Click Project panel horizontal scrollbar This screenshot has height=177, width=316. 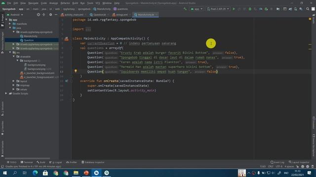point(27,158)
